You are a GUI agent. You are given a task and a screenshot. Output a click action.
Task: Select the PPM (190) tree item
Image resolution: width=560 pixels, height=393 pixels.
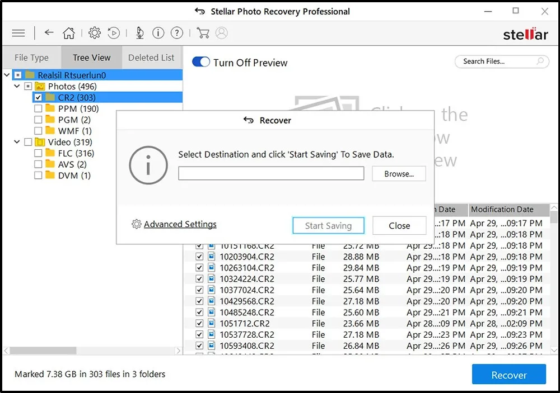[78, 108]
